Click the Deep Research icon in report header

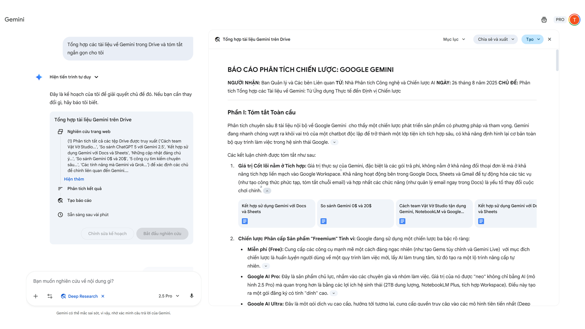click(218, 39)
